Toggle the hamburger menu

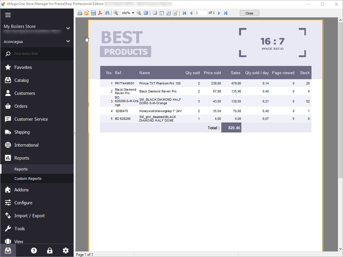[x=8, y=15]
